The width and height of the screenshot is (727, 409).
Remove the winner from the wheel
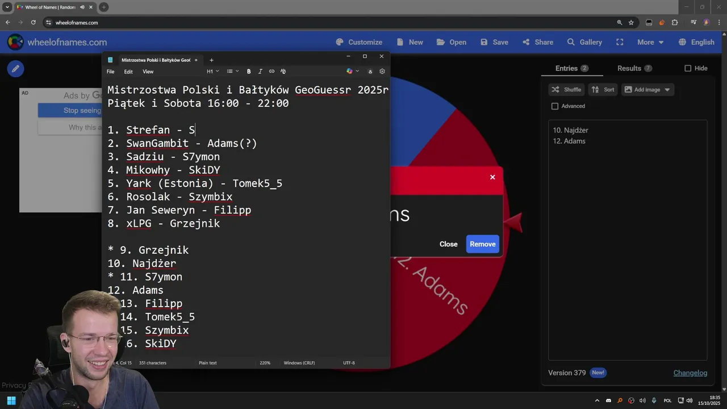483,244
